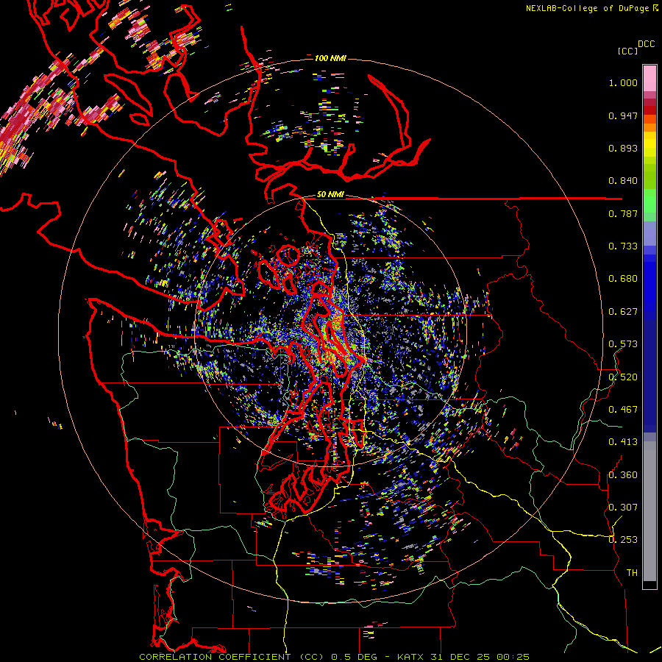This screenshot has height=662, width=662.
Task: Click the KATX radar site identifier
Action: click(x=411, y=657)
